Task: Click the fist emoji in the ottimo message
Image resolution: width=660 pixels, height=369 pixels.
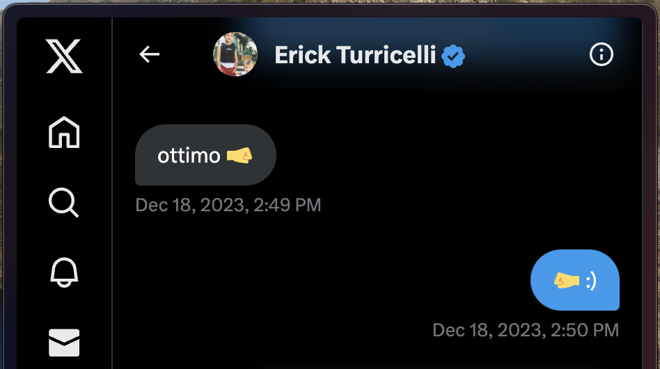Action: 239,156
